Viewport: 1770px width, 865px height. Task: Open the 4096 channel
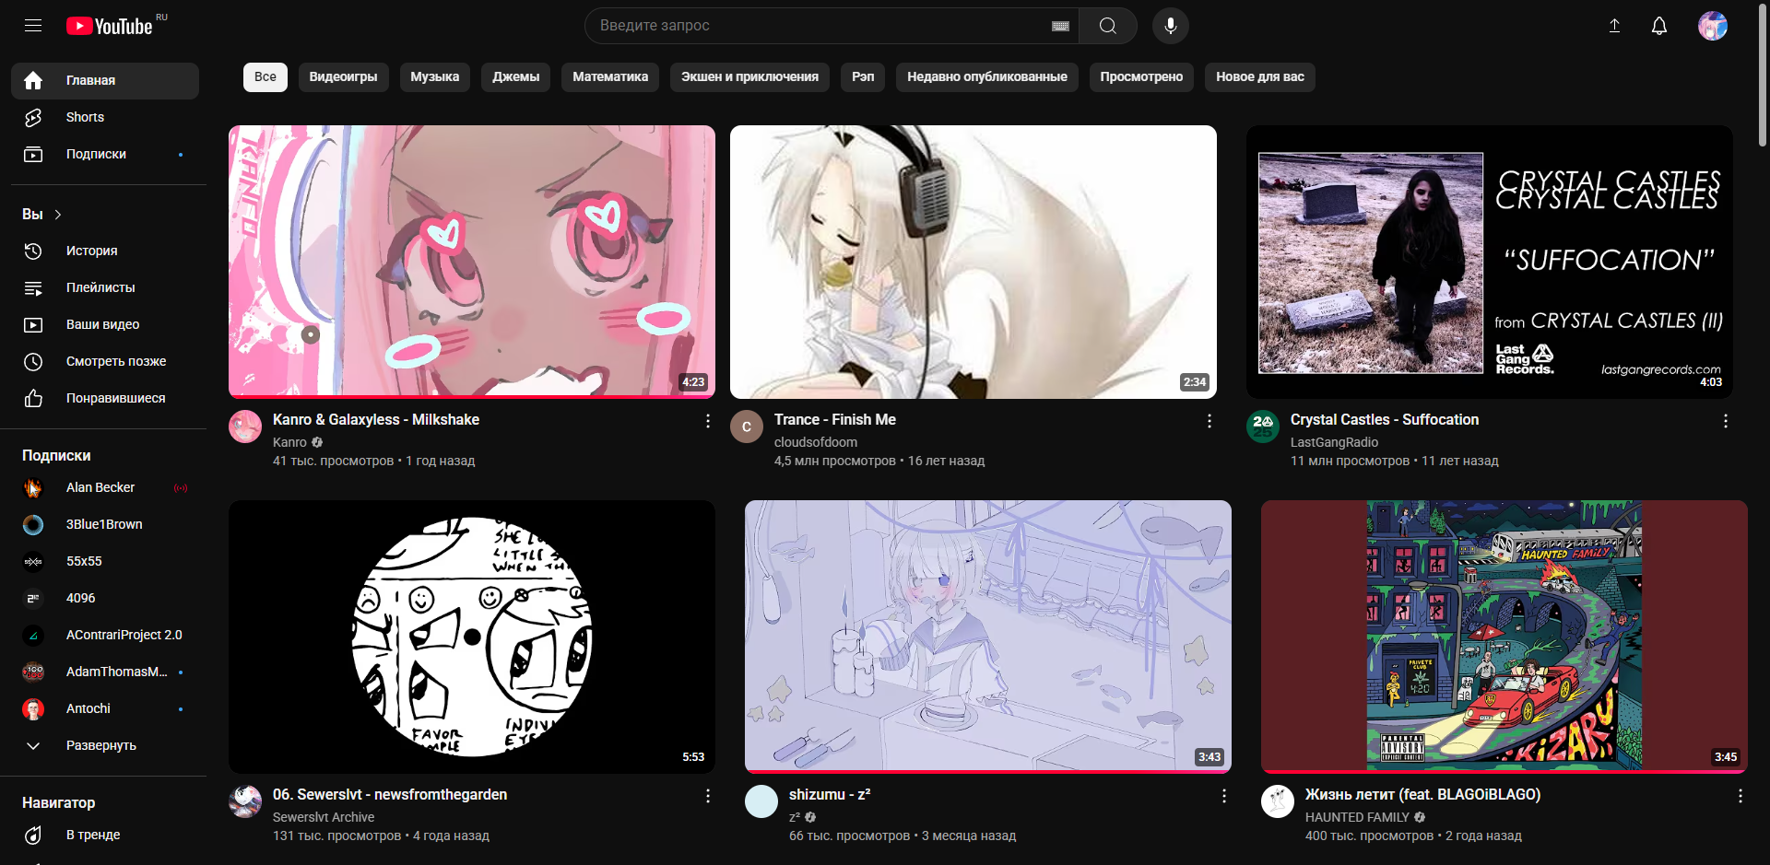point(105,598)
